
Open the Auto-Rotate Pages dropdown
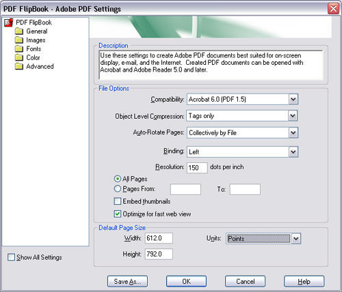pyautogui.click(x=293, y=133)
